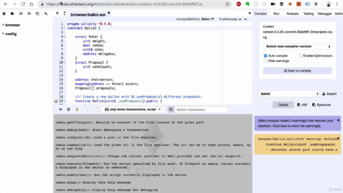Screen dimensions: 343x193
Task: Click the warning icon on line 19
Action: pyautogui.click(x=56, y=101)
